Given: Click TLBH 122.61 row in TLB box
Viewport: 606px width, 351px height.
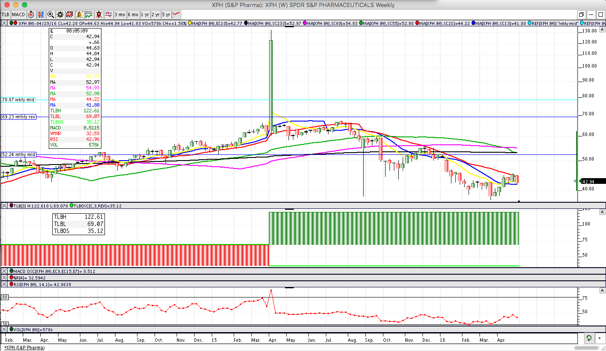Looking at the screenshot, I should pos(78,217).
